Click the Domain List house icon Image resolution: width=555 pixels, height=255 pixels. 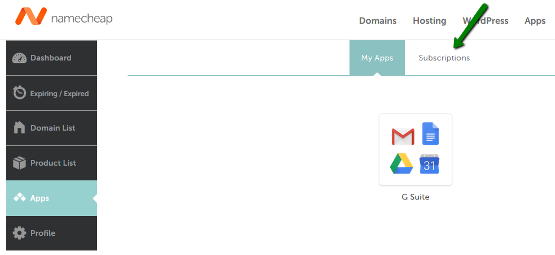click(x=19, y=128)
